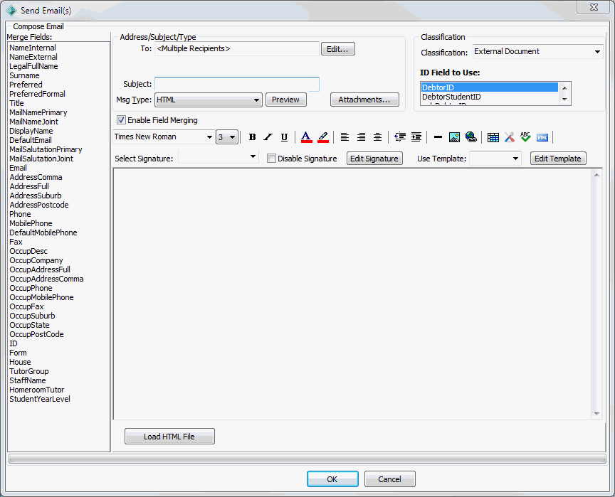Select LegalFullName merge field
615x497 pixels.
point(33,66)
